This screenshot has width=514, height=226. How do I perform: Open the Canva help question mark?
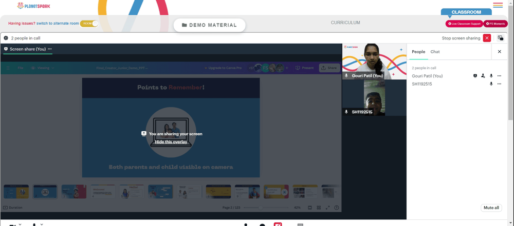tap(336, 208)
